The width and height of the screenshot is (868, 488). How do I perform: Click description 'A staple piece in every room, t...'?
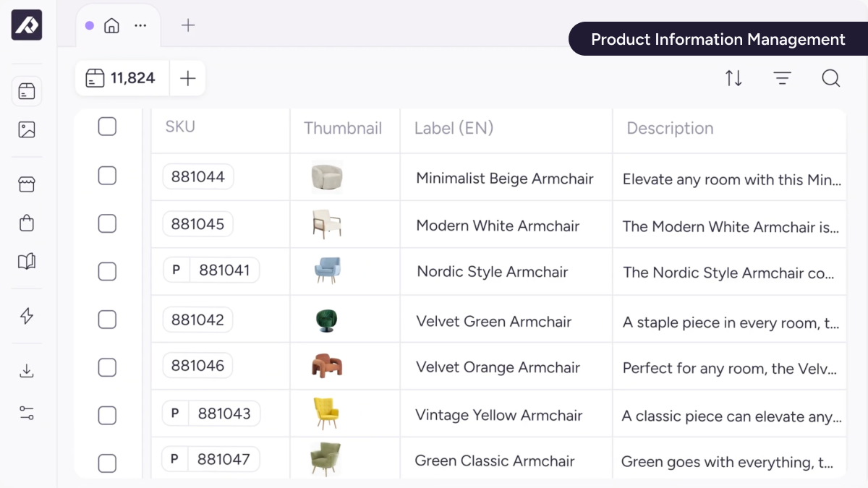(731, 323)
